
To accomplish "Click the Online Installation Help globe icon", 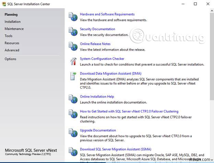I will point(73,99).
